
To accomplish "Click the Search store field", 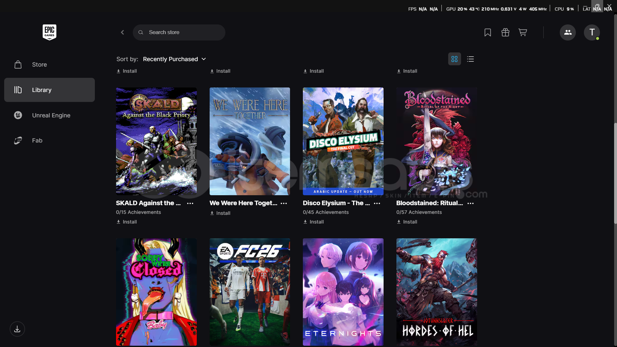I will (183, 32).
